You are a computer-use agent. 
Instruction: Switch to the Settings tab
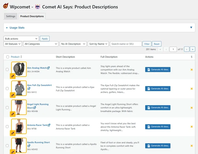11,16
